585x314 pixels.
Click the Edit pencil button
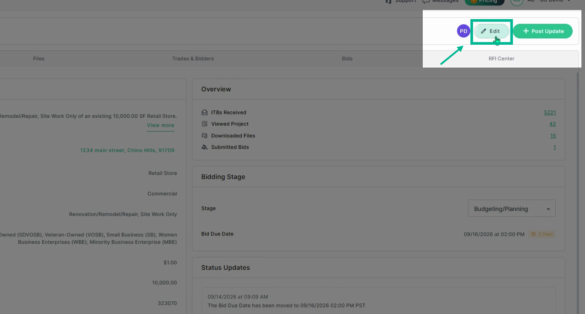pos(491,31)
